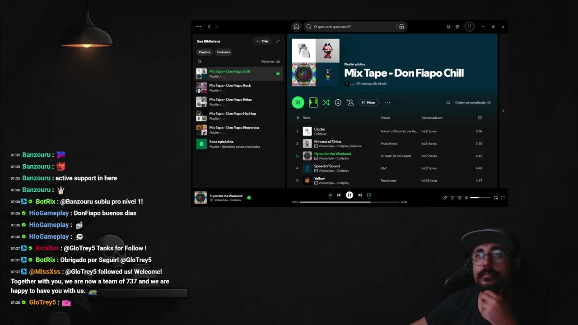Open the Spotify Home button
This screenshot has height=325, width=578.
pos(296,27)
